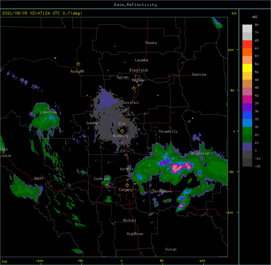271x265 pixels.
Task: Click the 50 tick label on the right axis
Action: (232, 90)
